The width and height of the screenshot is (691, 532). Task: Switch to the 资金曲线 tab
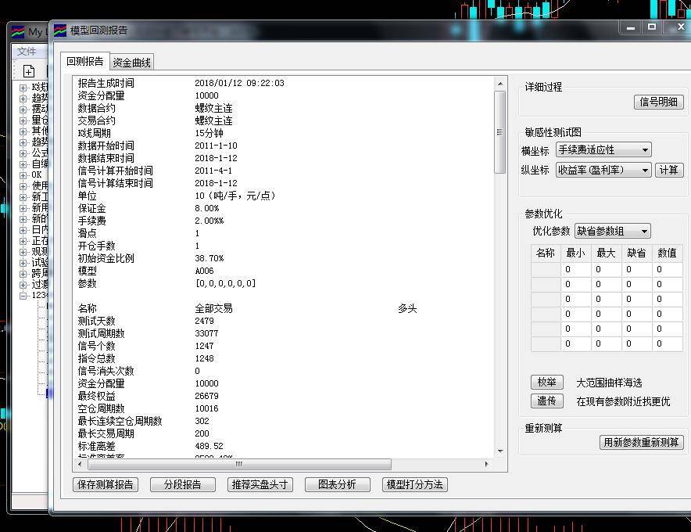[x=131, y=63]
